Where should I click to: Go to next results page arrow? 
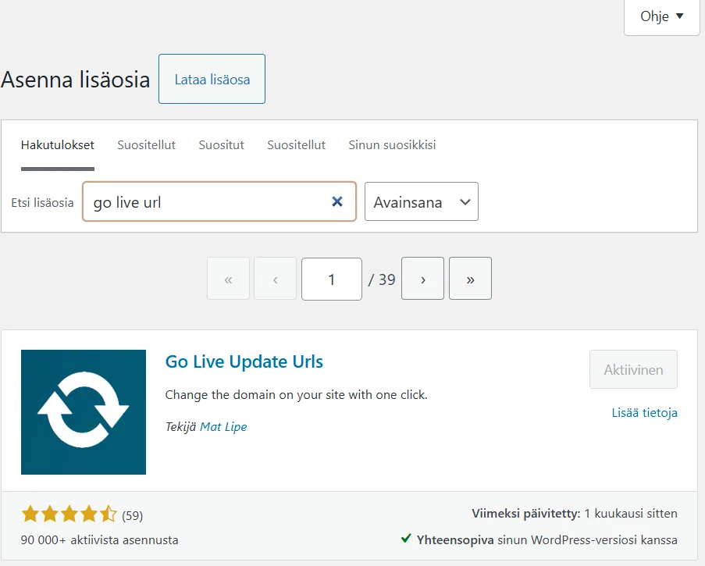(x=422, y=279)
